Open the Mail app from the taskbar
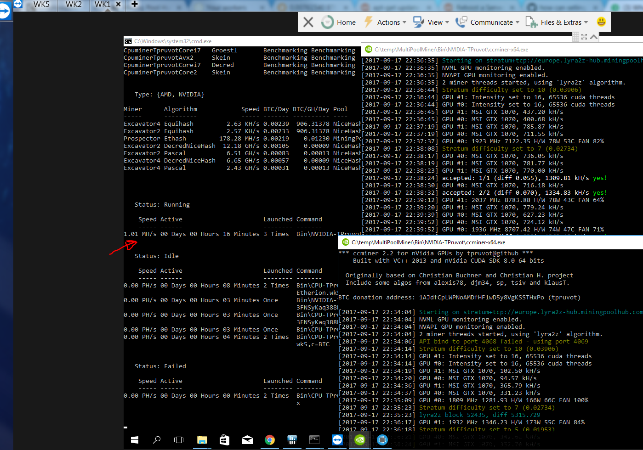Screen dimensions: 643x450 pos(247,440)
